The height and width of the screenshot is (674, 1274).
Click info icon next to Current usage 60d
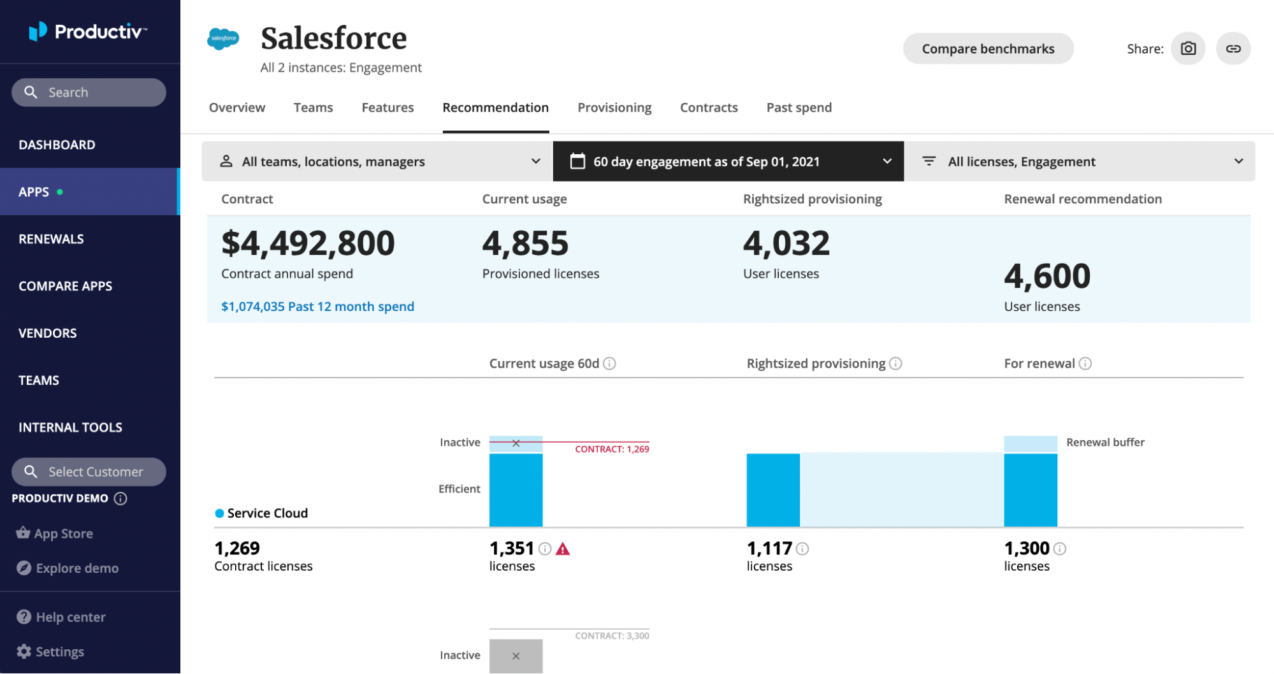pyautogui.click(x=609, y=364)
